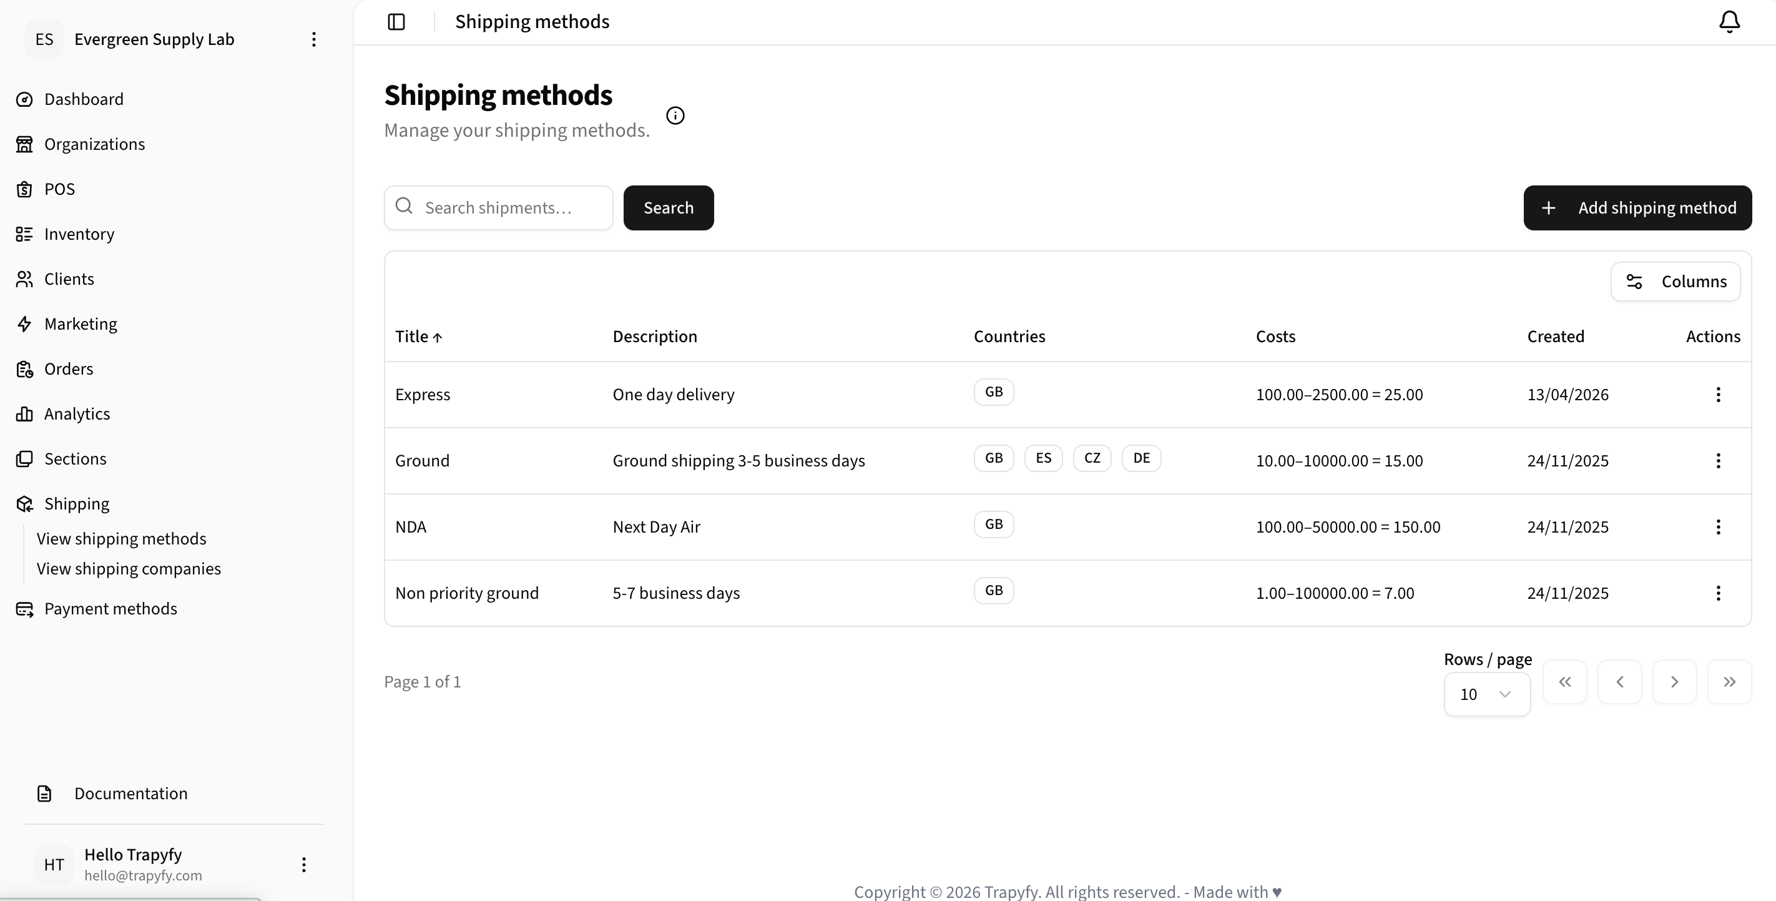
Task: Click the POS bag icon
Action: [24, 189]
